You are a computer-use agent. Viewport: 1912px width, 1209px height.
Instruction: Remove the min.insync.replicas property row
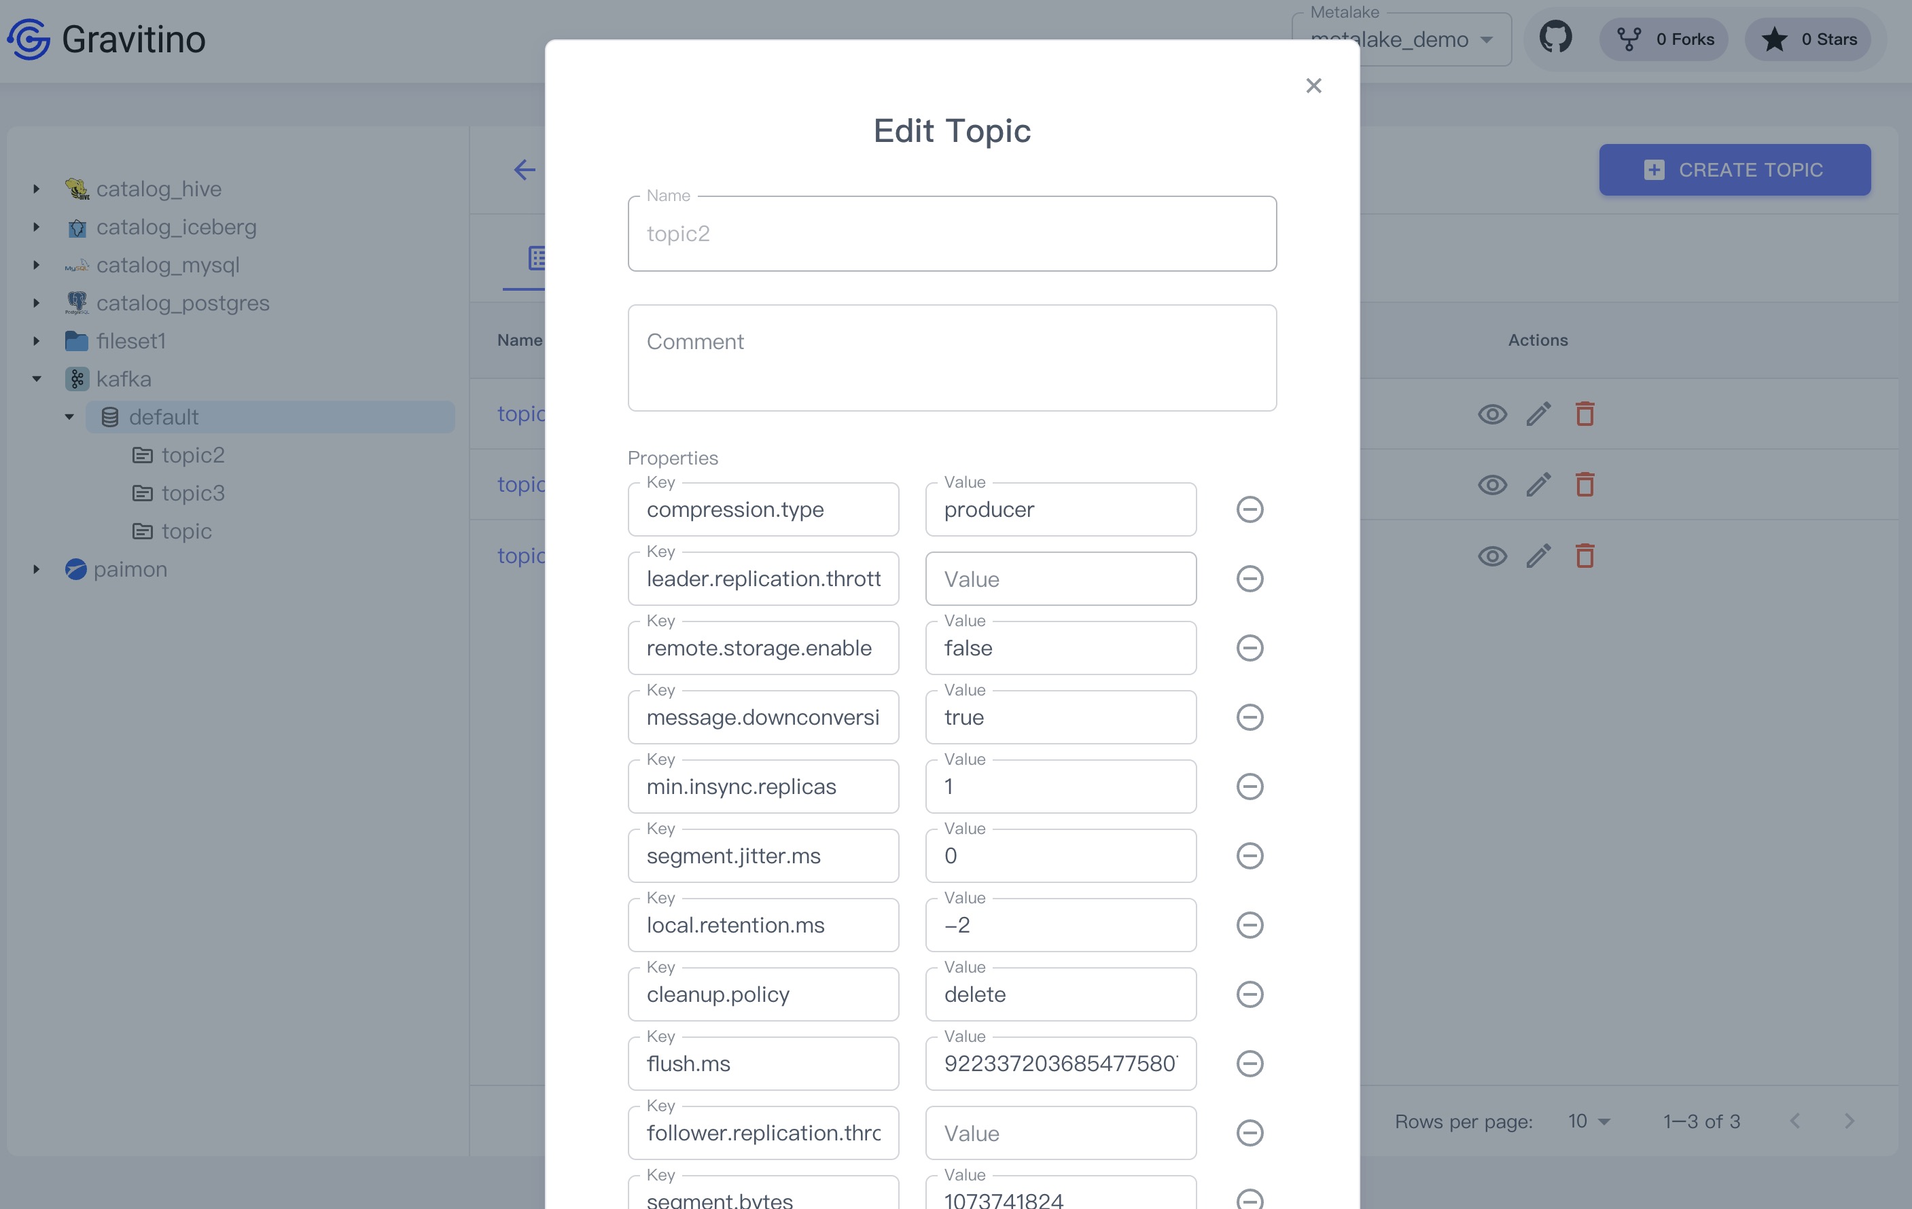click(x=1249, y=786)
